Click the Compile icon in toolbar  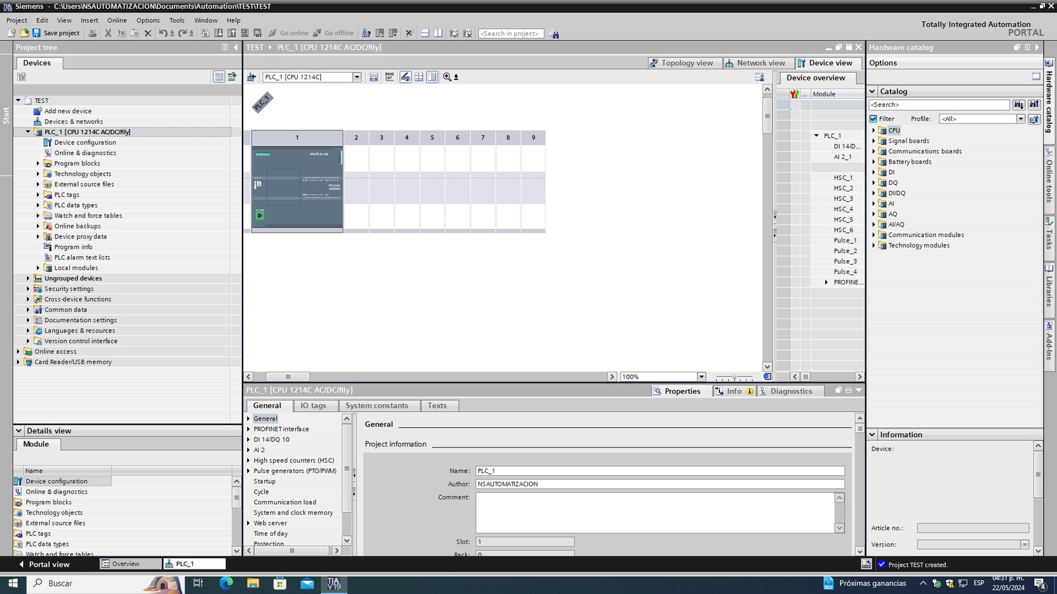point(205,33)
